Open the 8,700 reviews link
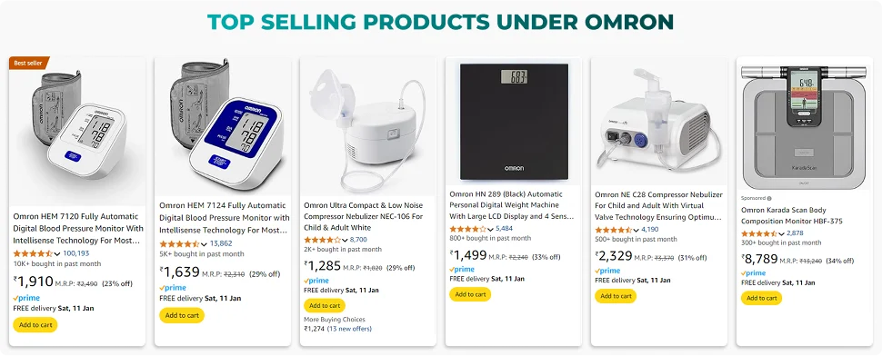Viewport: 882px width, 356px height. (358, 239)
